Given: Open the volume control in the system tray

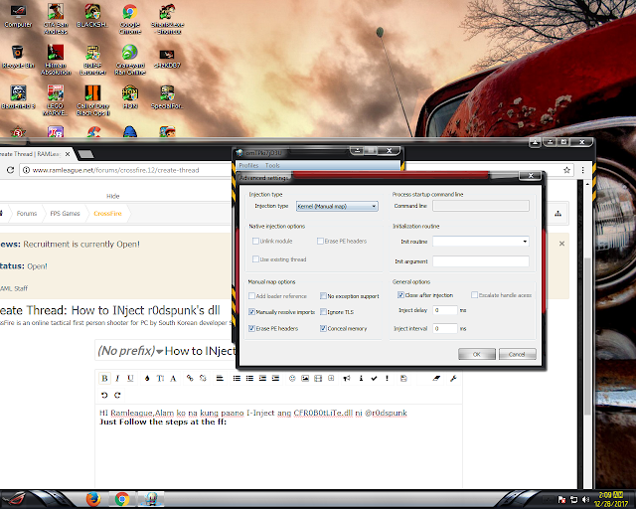Looking at the screenshot, I should point(585,499).
